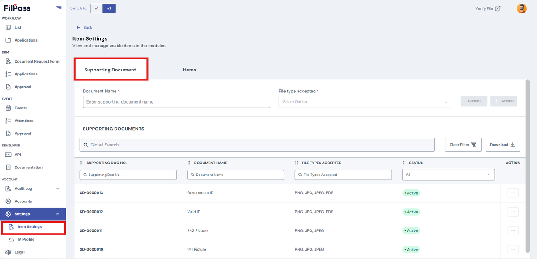Focus the Global Search field
Viewport: 537px width, 259px height.
(257, 145)
